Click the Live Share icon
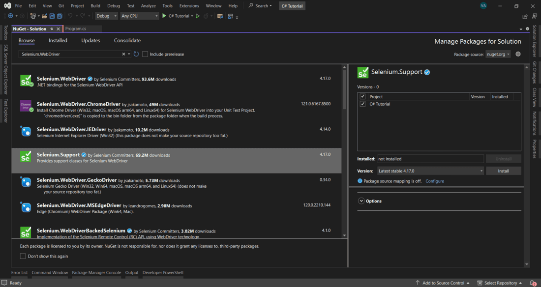The image size is (541, 287). [x=525, y=16]
